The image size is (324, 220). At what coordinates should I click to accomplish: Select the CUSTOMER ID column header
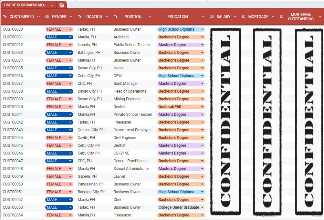(x=22, y=17)
